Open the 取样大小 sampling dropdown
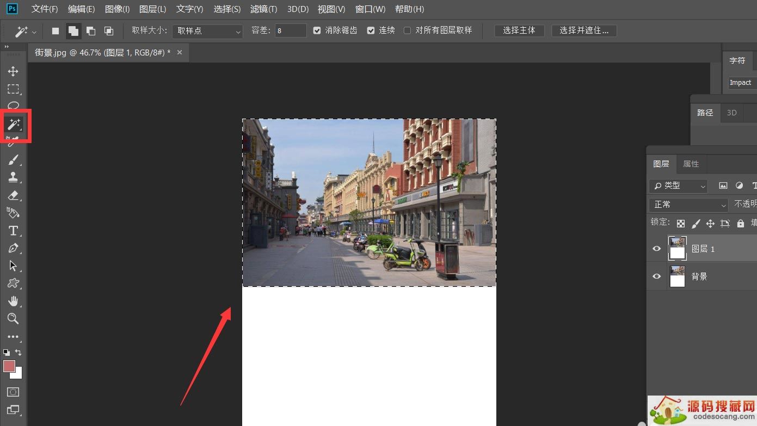The image size is (757, 426). coord(207,30)
